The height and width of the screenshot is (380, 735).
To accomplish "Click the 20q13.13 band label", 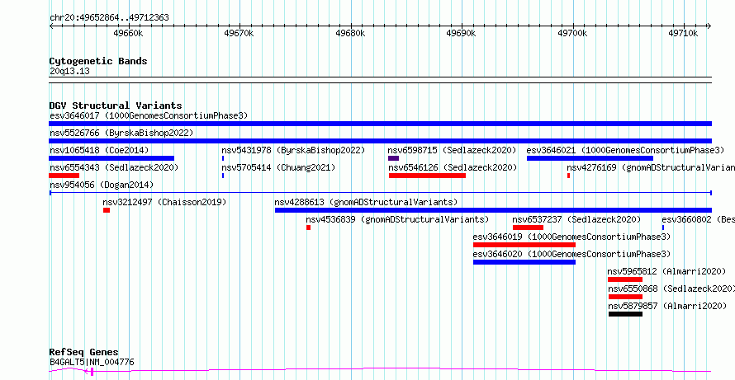I will click(x=69, y=72).
